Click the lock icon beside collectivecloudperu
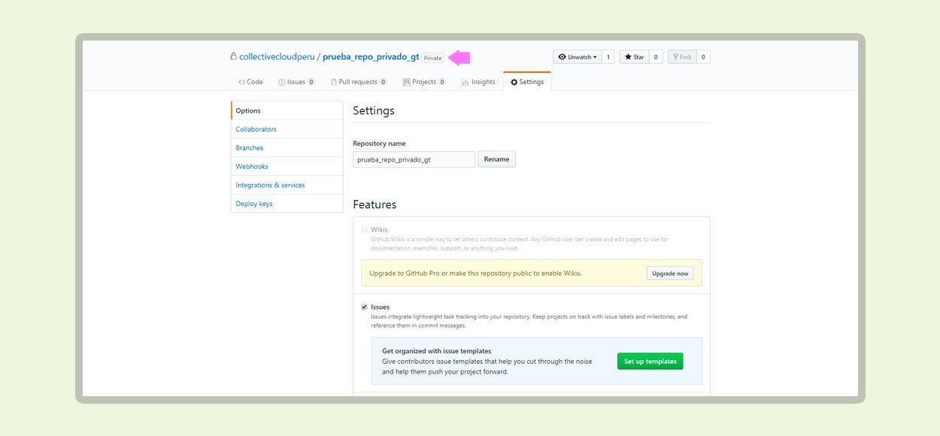This screenshot has width=940, height=436. click(x=234, y=56)
